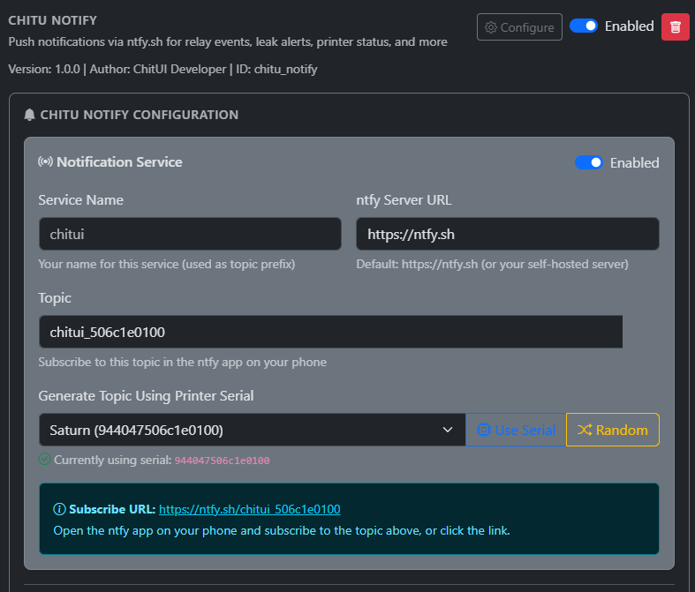The height and width of the screenshot is (592, 695).
Task: Click the pink serial code 944047506c1e0100
Action: pos(222,461)
